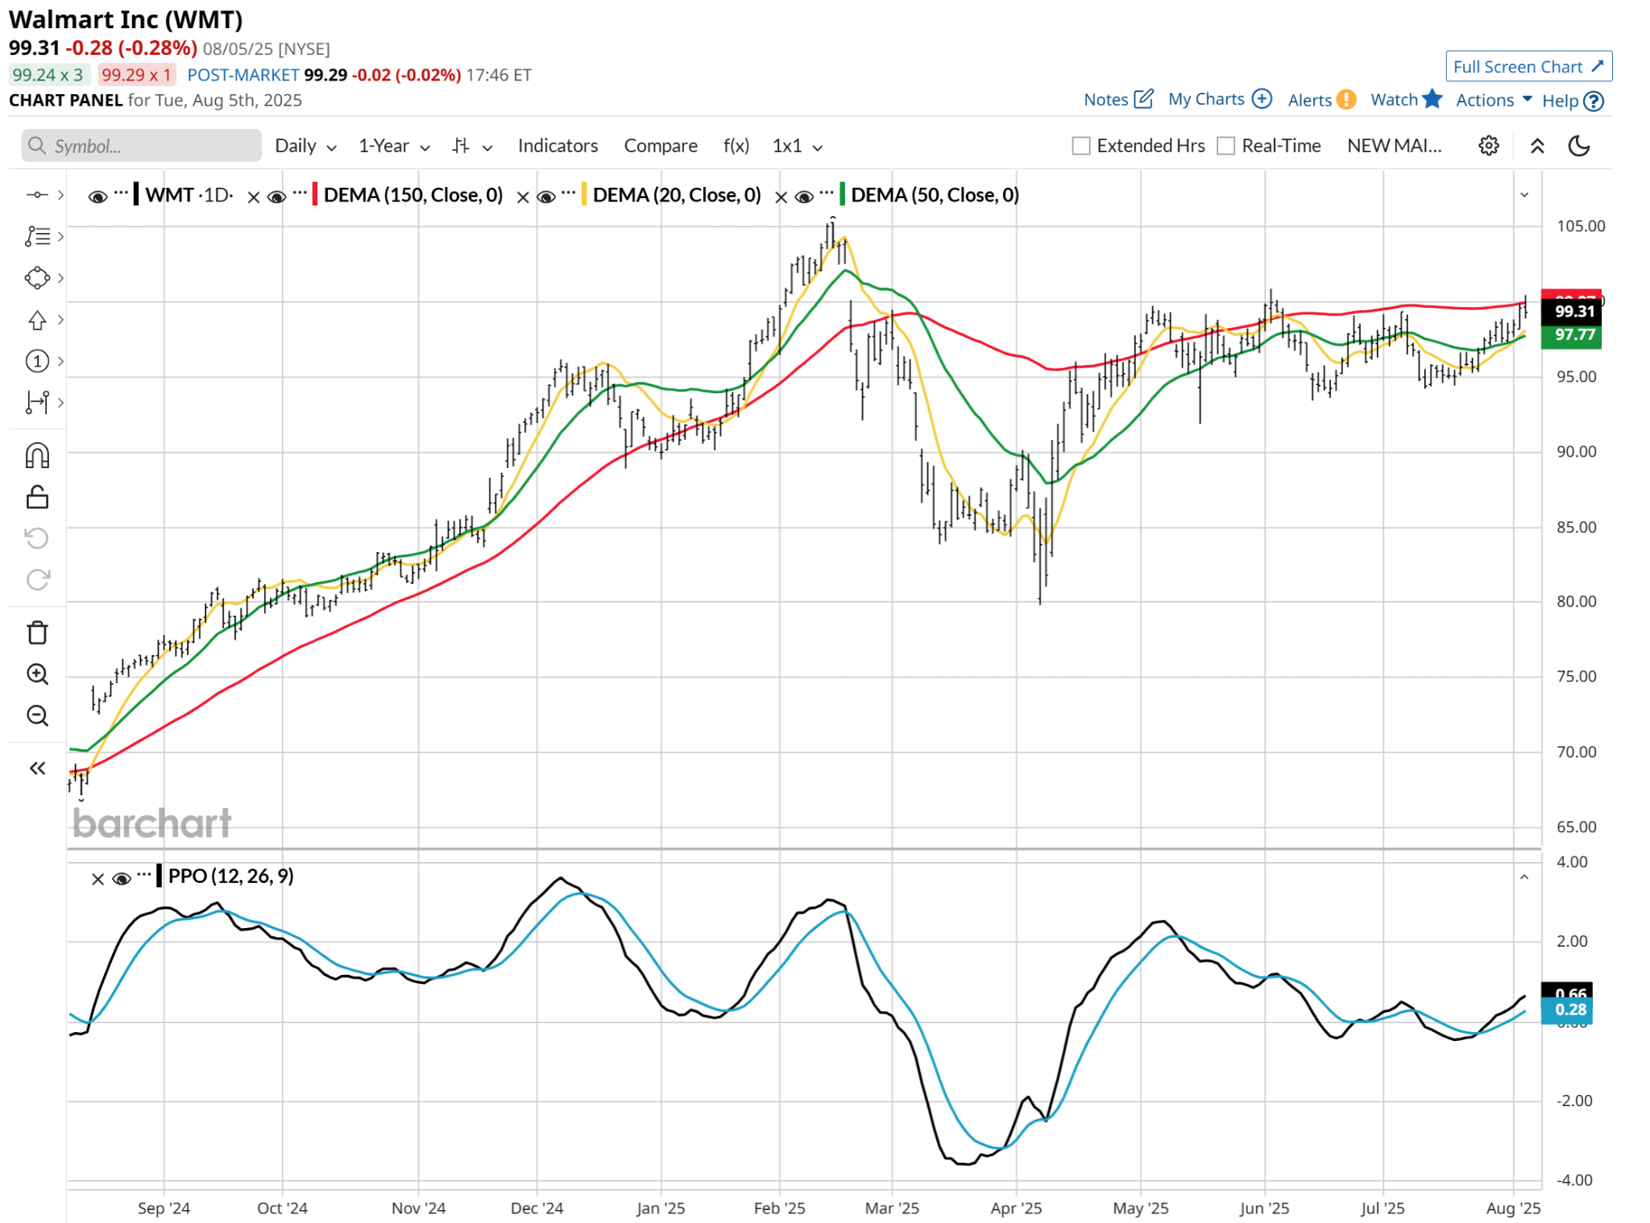Expand the Actions dropdown menu
Image resolution: width=1650 pixels, height=1223 pixels.
pos(1494,100)
